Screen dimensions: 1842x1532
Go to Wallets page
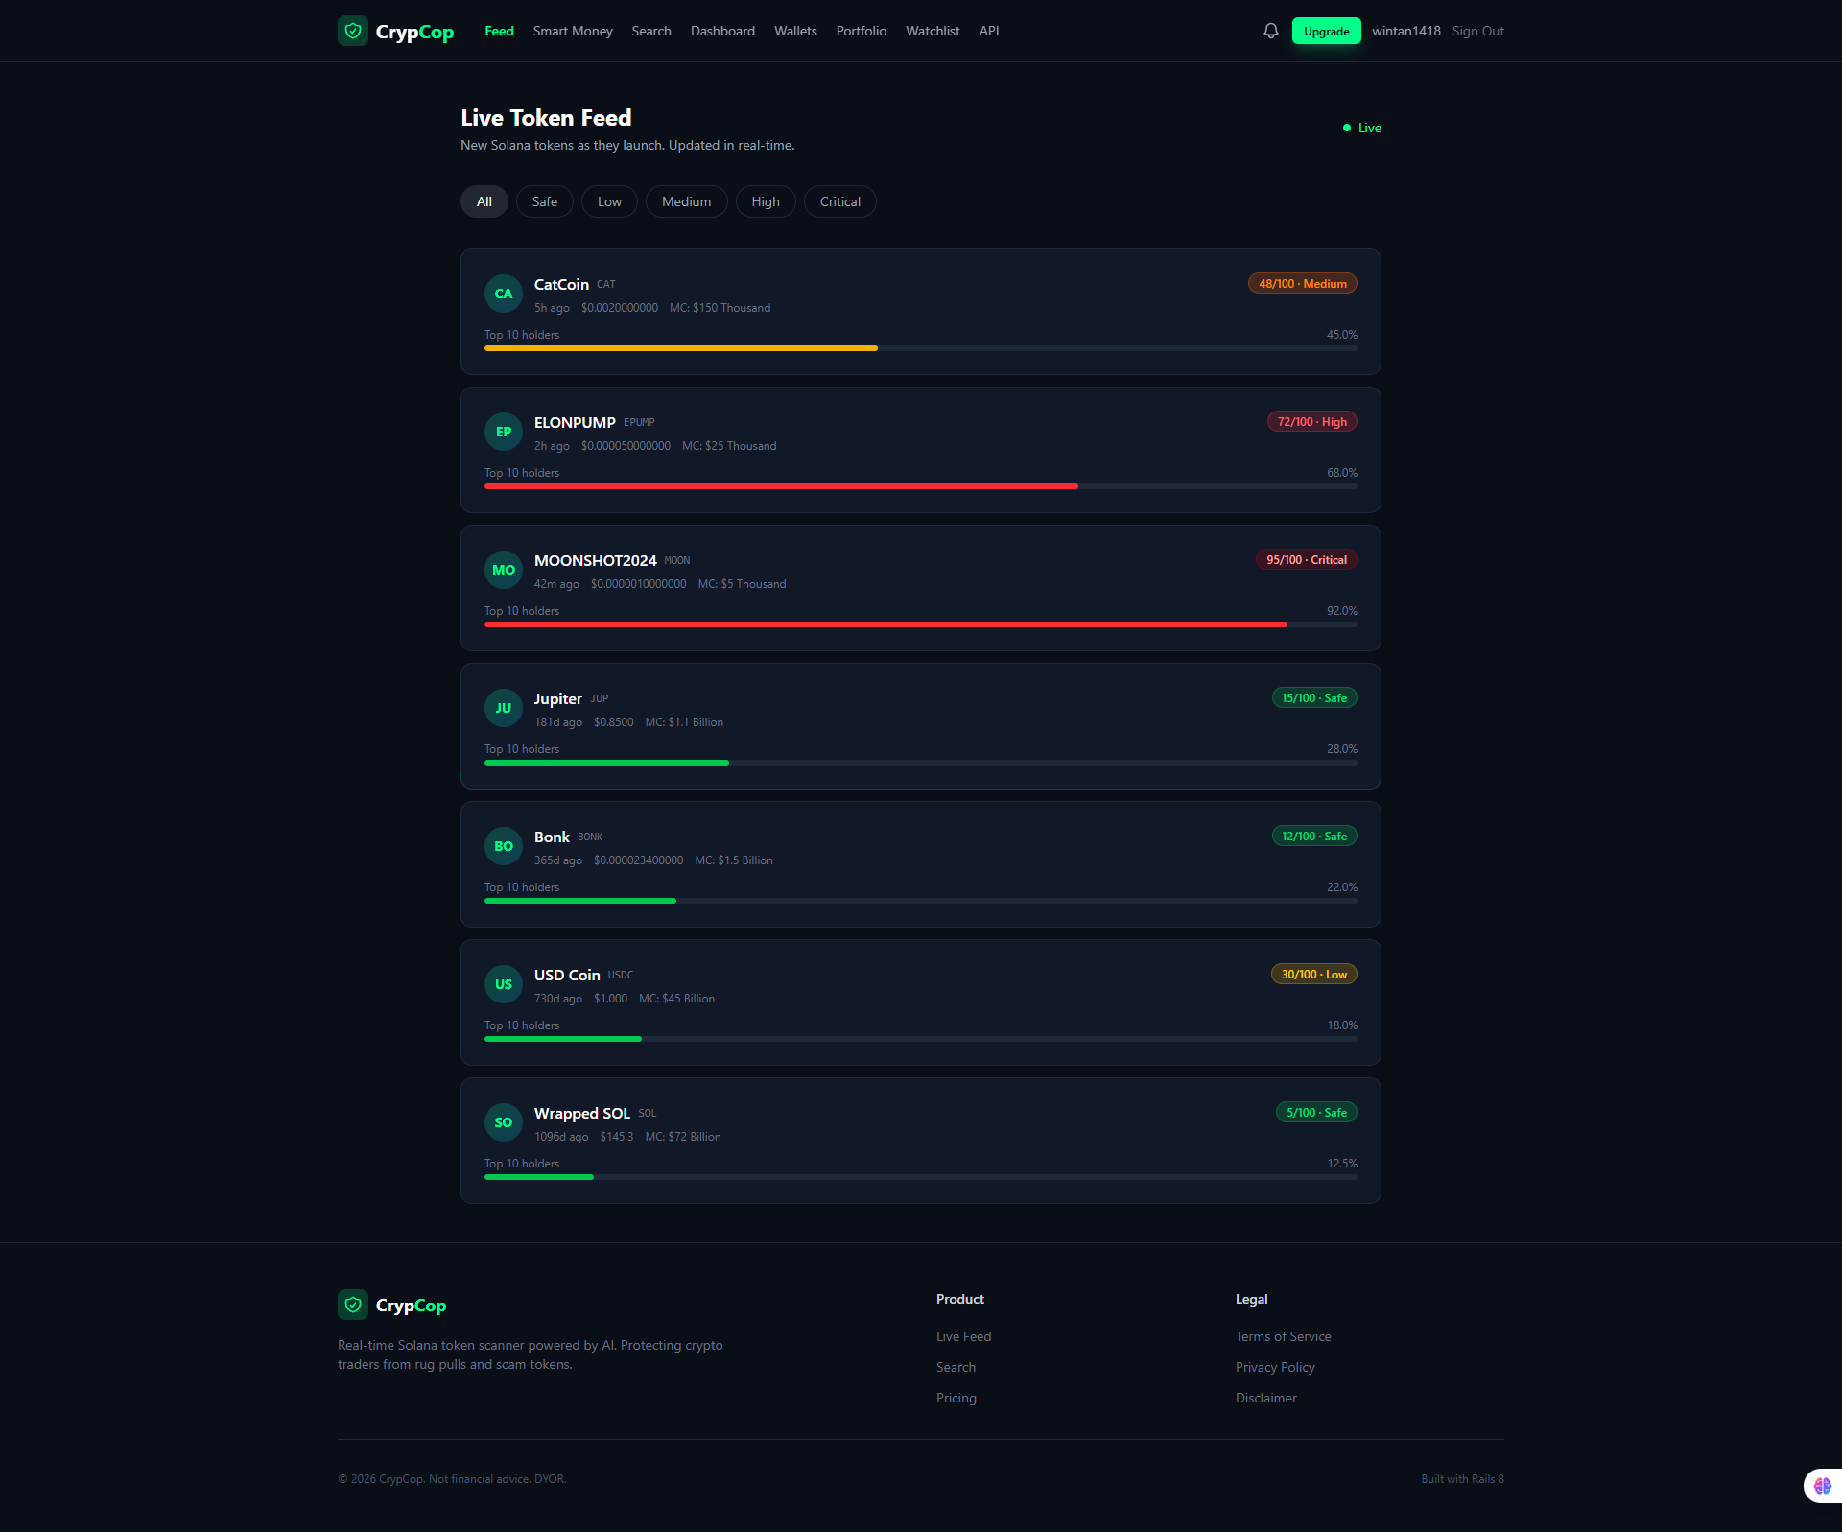(795, 31)
